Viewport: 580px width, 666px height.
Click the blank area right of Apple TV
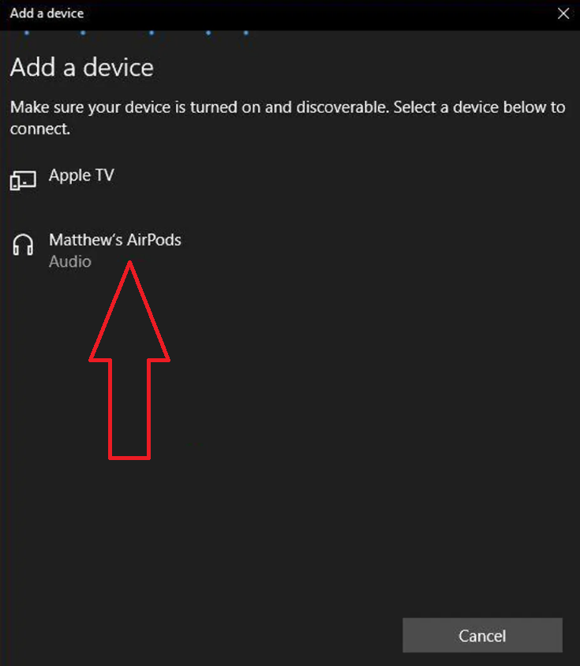tap(340, 176)
